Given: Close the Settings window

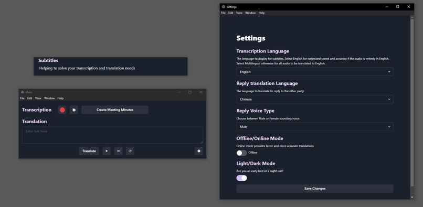Looking at the screenshot, I should coord(408,7).
